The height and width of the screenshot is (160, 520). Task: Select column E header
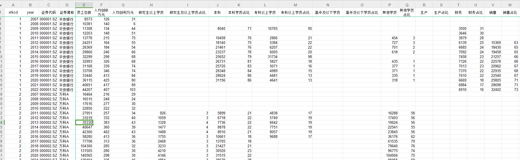84,5
